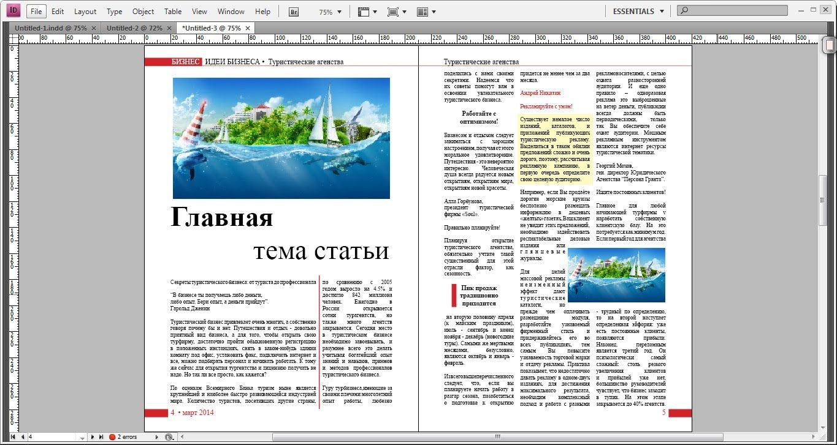This screenshot has height=445, width=837.
Task: Click the circular status icon in the bottom bar
Action: (169, 437)
